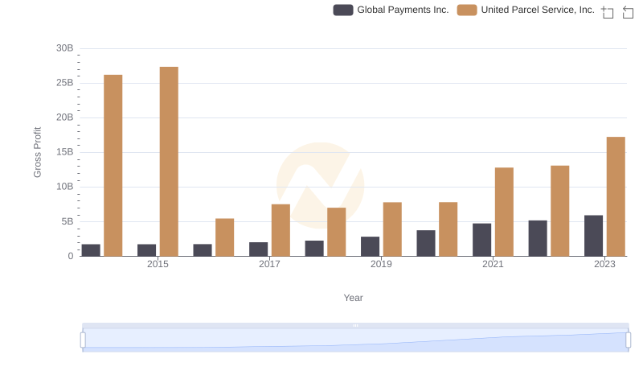643x371 pixels.
Task: Click the Global Payments dark legend swatch
Action: pos(343,10)
